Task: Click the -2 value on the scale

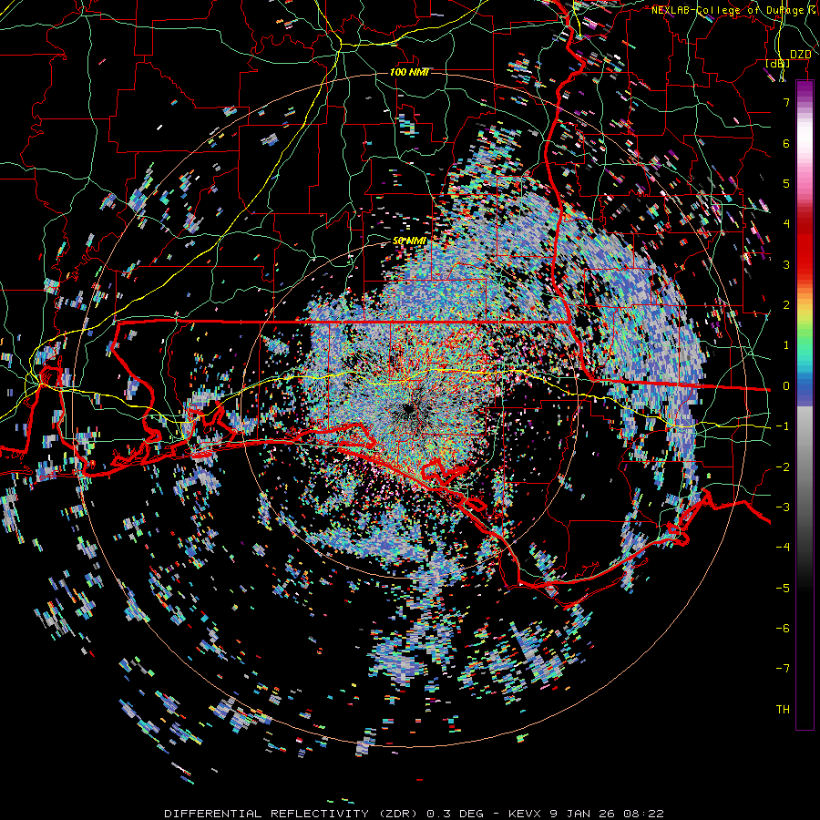Action: click(x=783, y=467)
